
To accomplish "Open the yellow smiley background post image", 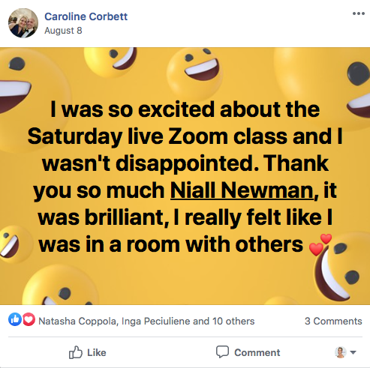I will click(x=185, y=176).
